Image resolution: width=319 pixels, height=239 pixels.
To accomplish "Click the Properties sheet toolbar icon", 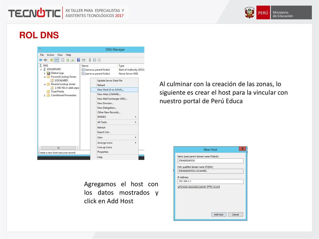I will 63,60.
